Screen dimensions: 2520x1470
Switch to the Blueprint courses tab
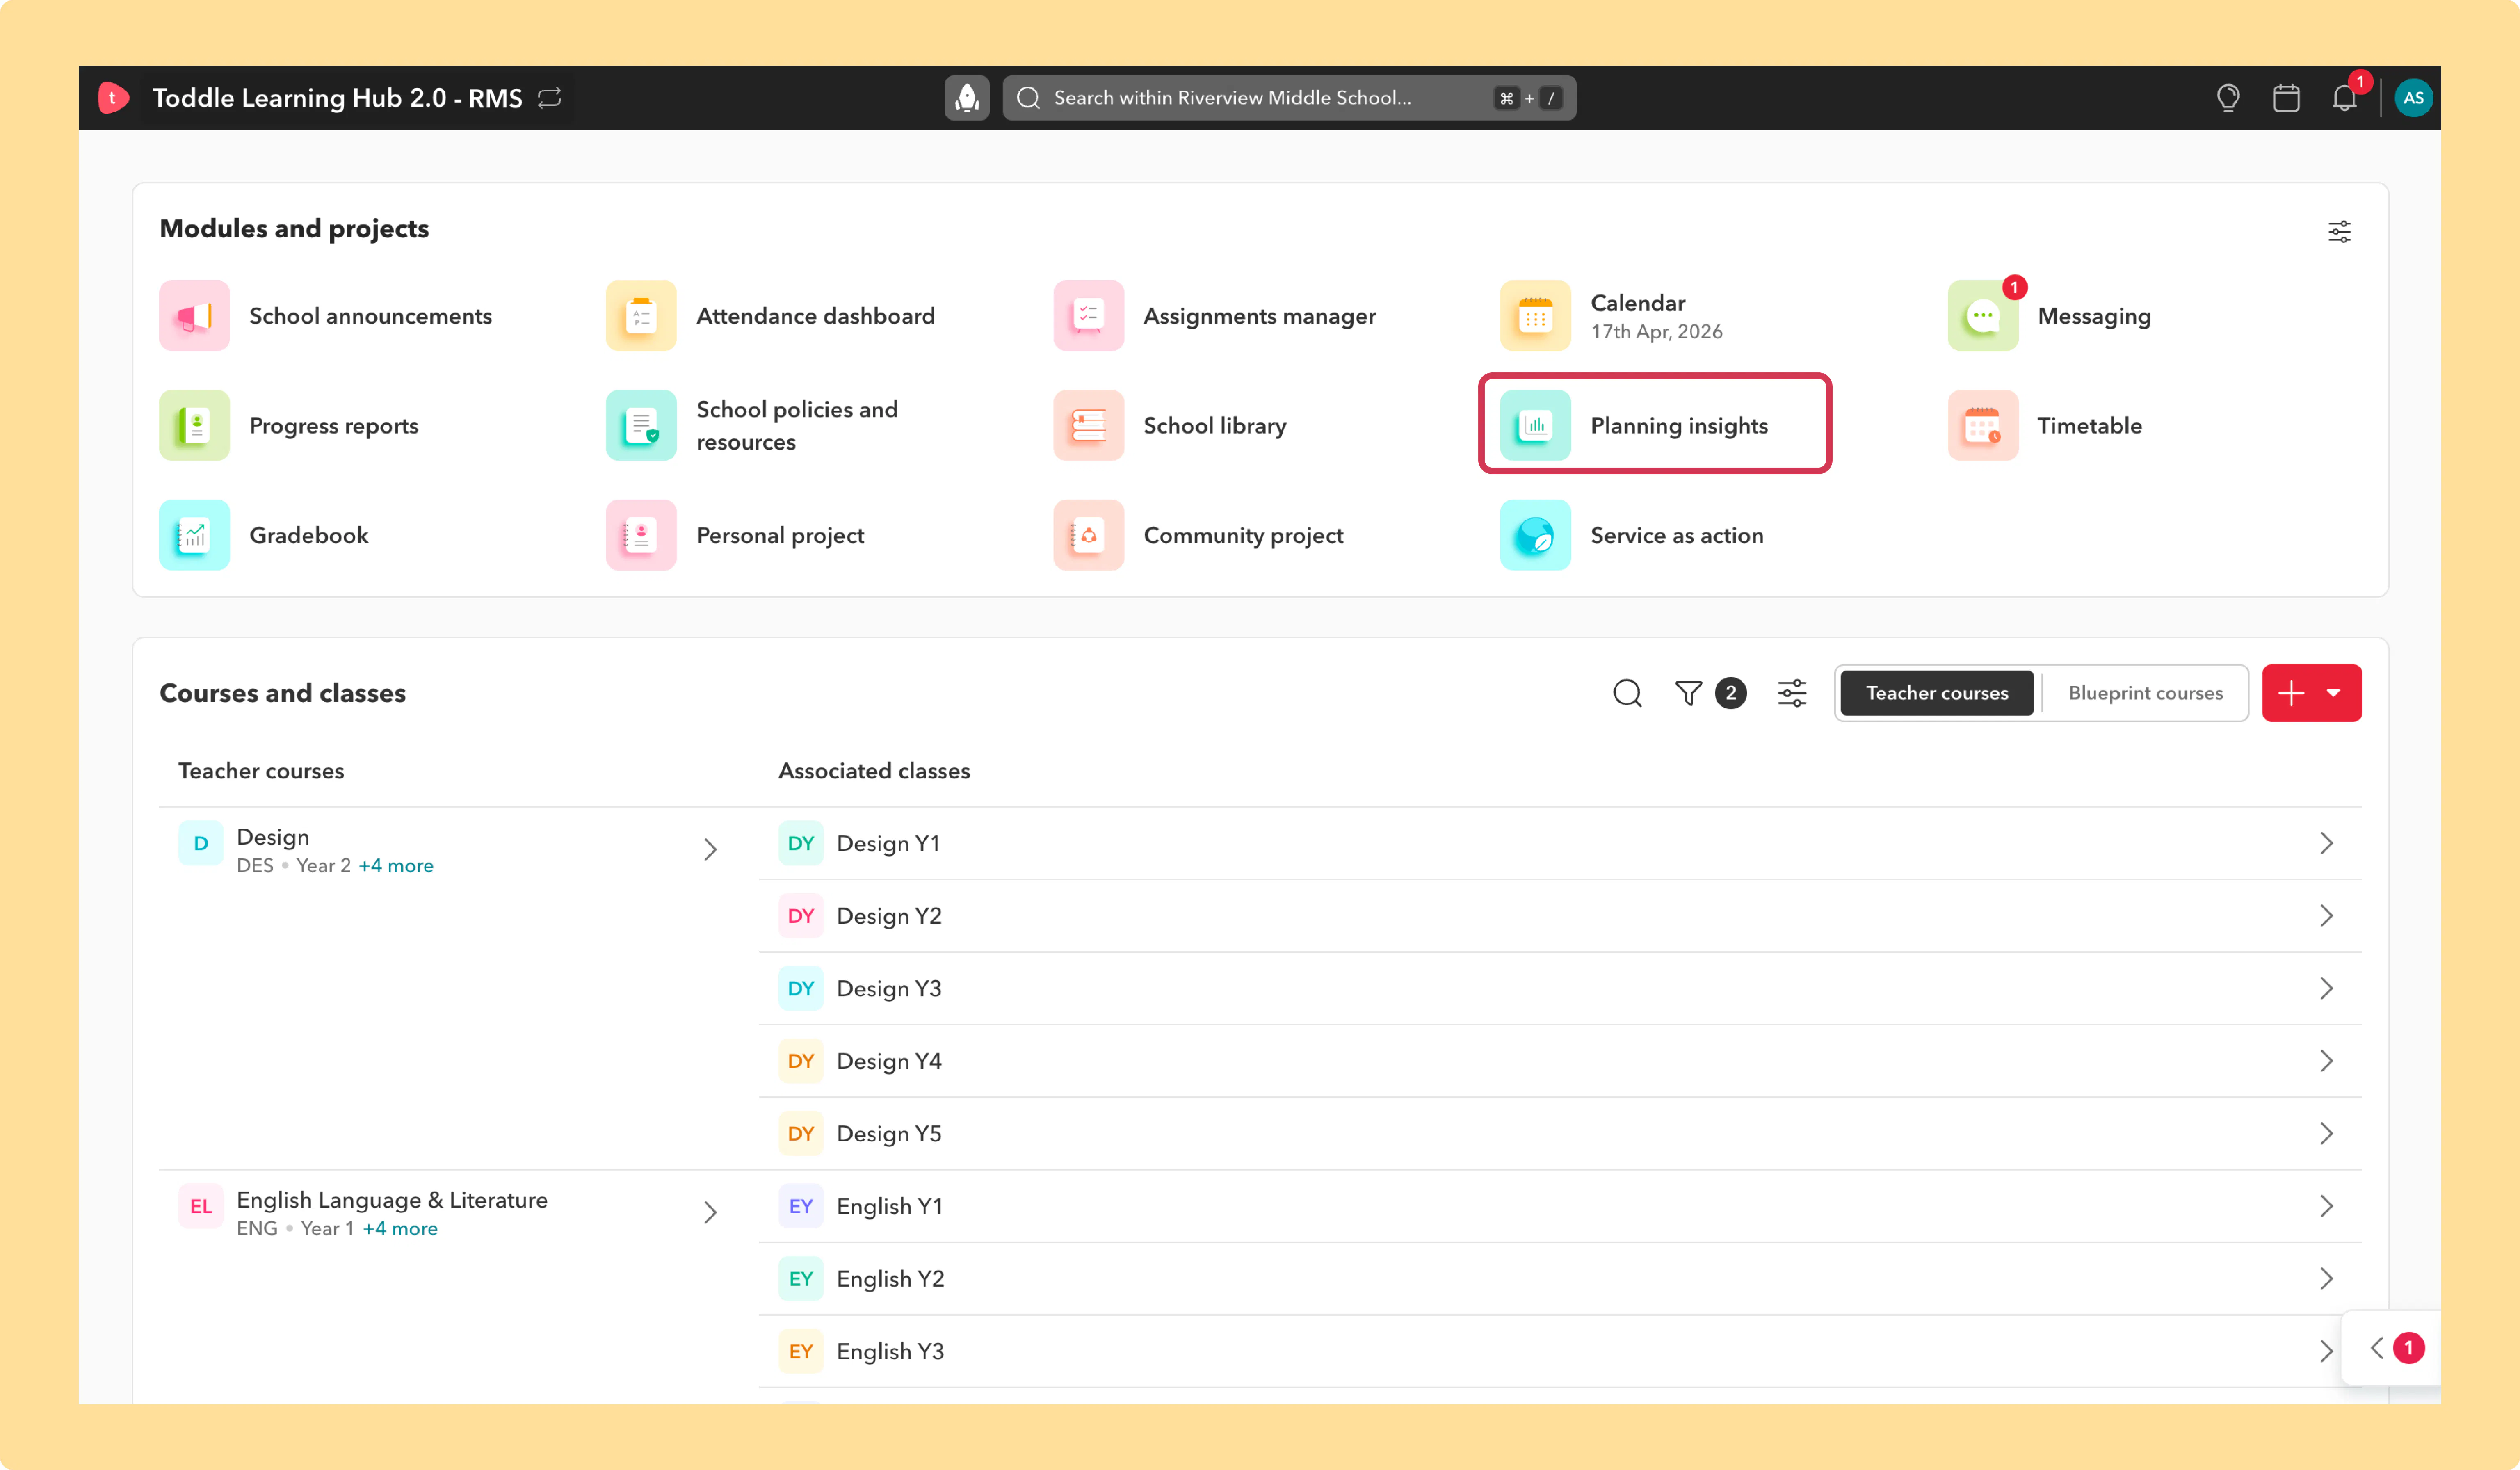point(2145,693)
